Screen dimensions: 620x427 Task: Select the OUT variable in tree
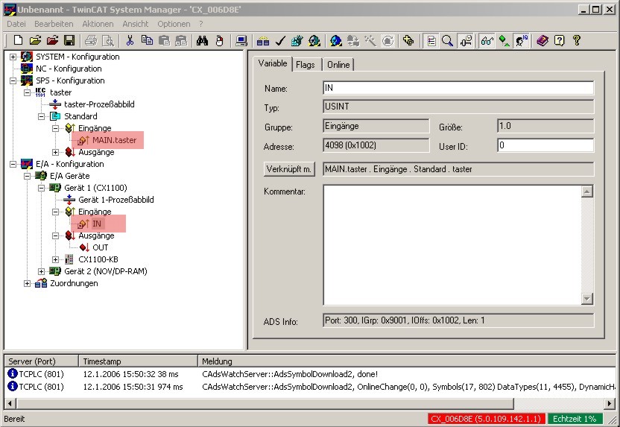coord(101,247)
